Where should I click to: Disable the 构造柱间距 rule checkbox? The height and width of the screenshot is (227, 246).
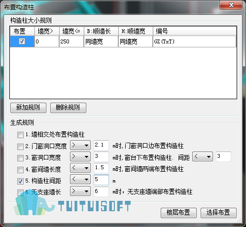(x=20, y=181)
